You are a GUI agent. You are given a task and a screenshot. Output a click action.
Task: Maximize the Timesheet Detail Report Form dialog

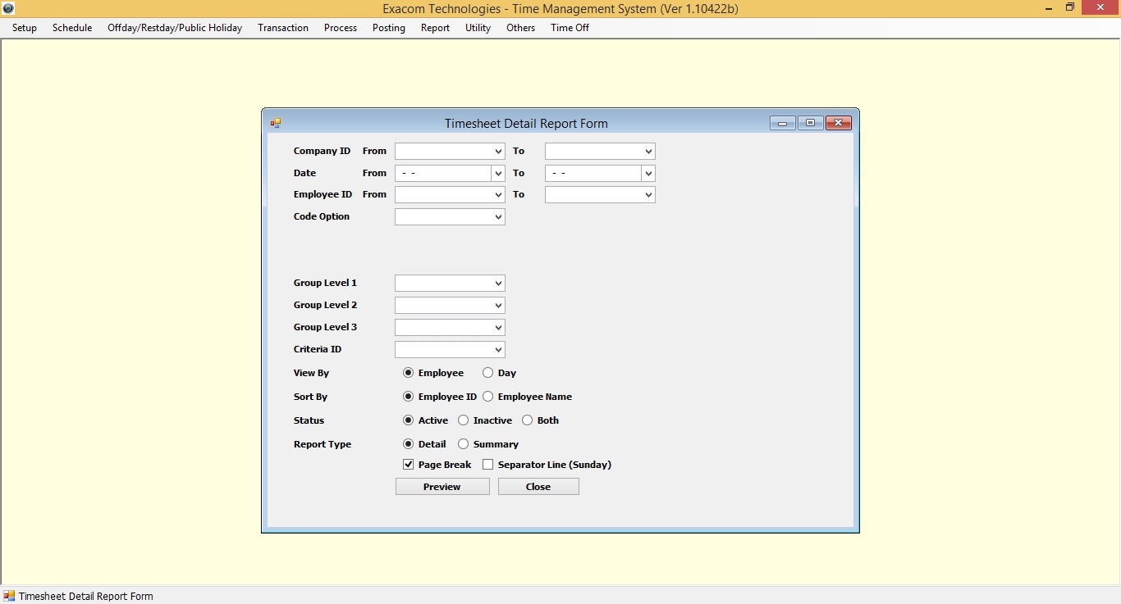810,124
